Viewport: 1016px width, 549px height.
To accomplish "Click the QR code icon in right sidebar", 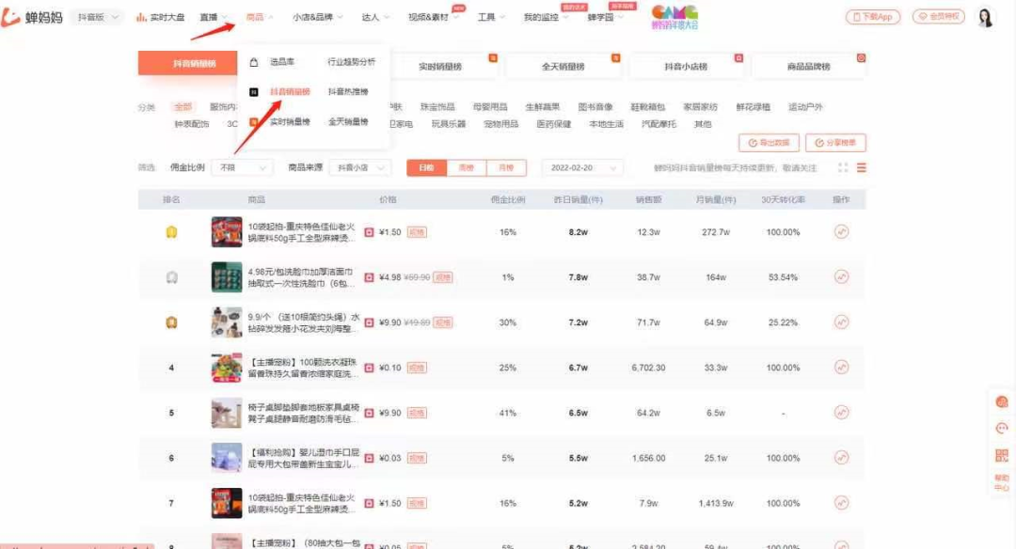I will [1002, 455].
